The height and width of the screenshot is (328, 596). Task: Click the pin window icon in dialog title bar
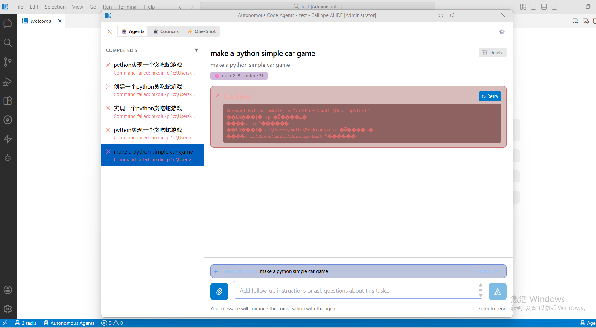point(452,15)
